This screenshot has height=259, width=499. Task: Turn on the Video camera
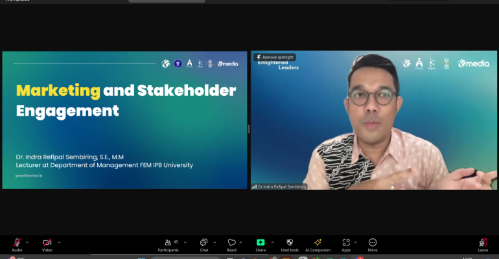[47, 243]
